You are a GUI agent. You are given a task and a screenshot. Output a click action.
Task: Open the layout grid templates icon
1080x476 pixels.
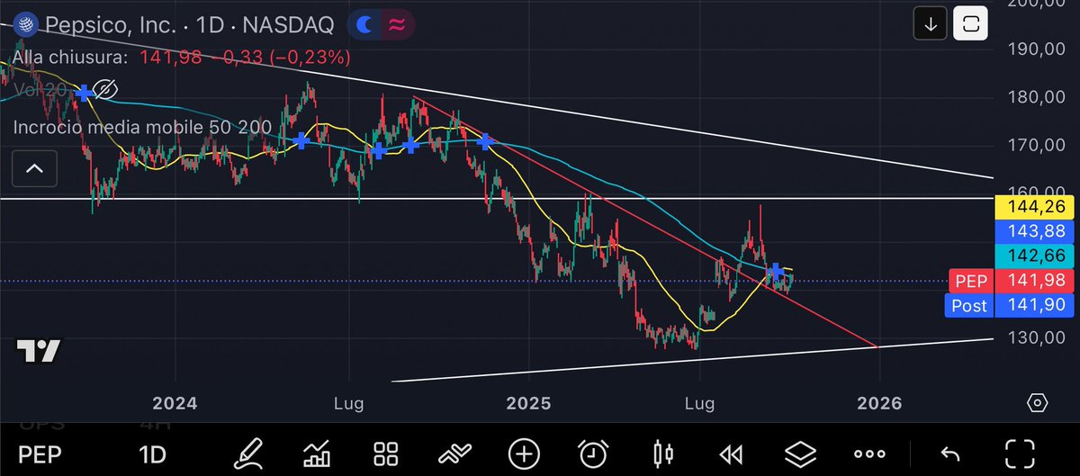(x=386, y=453)
